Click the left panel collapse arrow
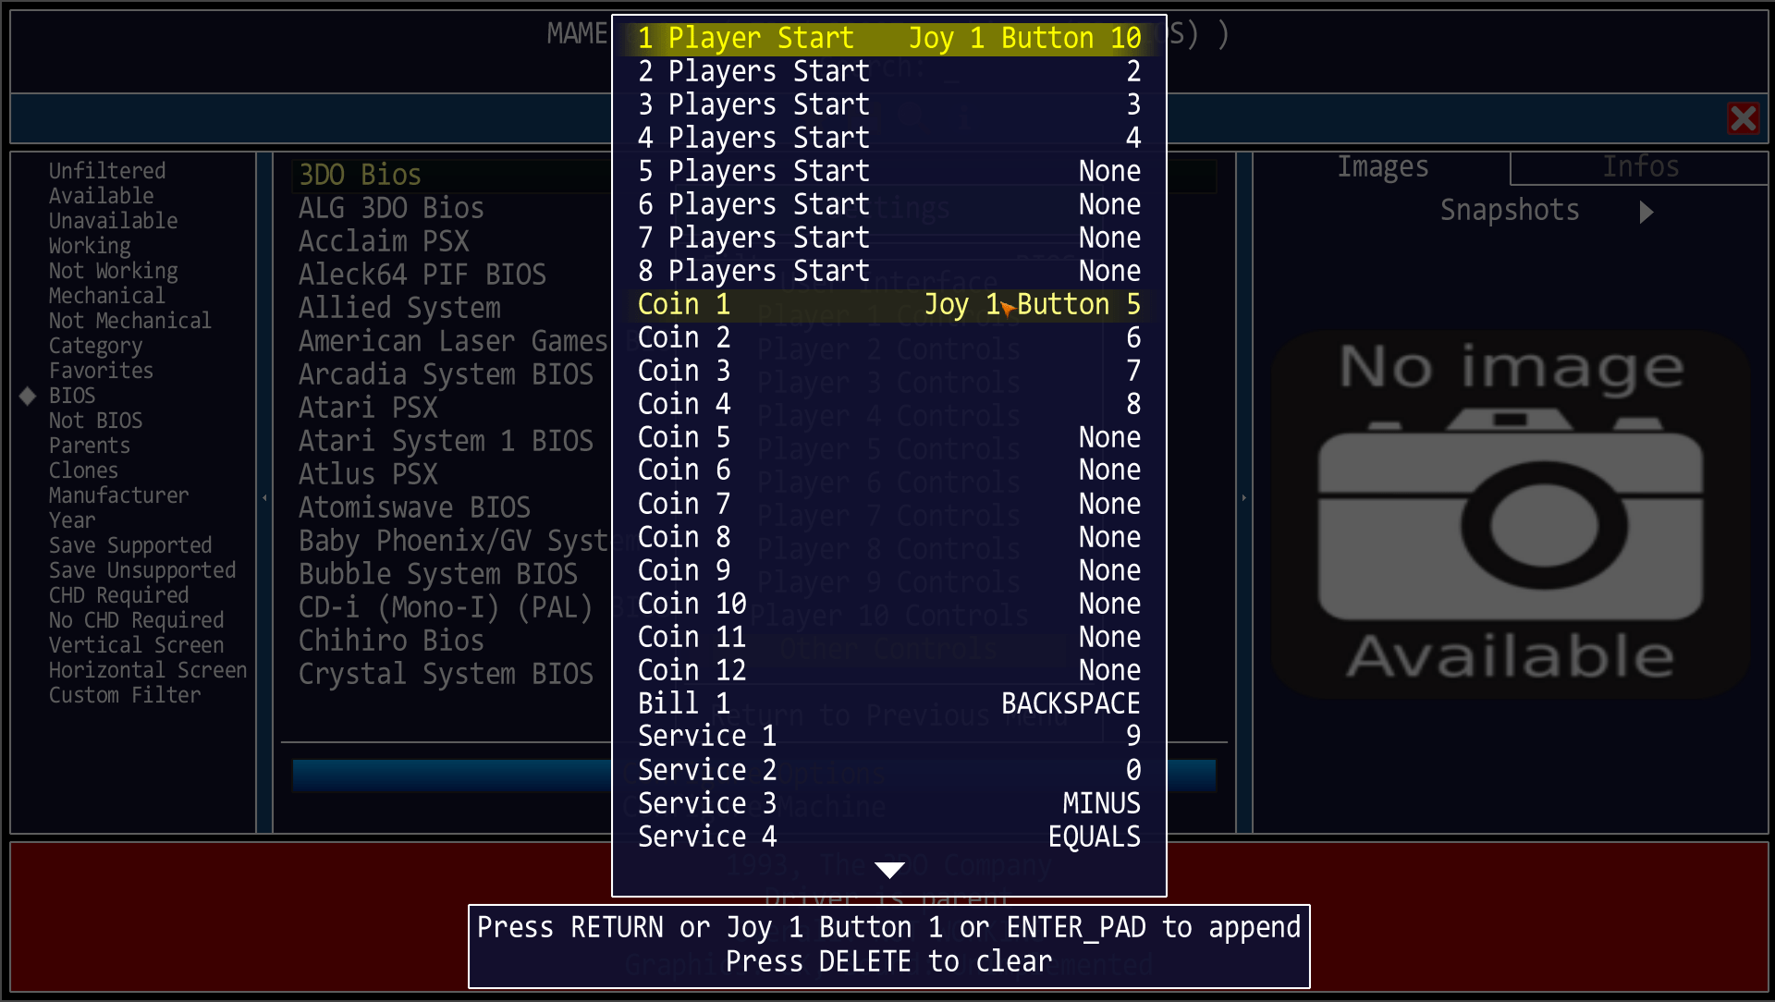This screenshot has height=1002, width=1775. (x=264, y=497)
